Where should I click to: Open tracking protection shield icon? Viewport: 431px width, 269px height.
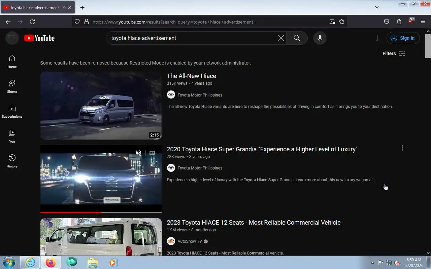(77, 22)
